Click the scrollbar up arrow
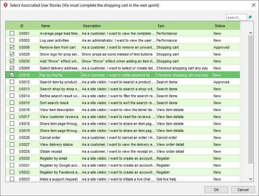This screenshot has height=196, width=259. (x=250, y=33)
